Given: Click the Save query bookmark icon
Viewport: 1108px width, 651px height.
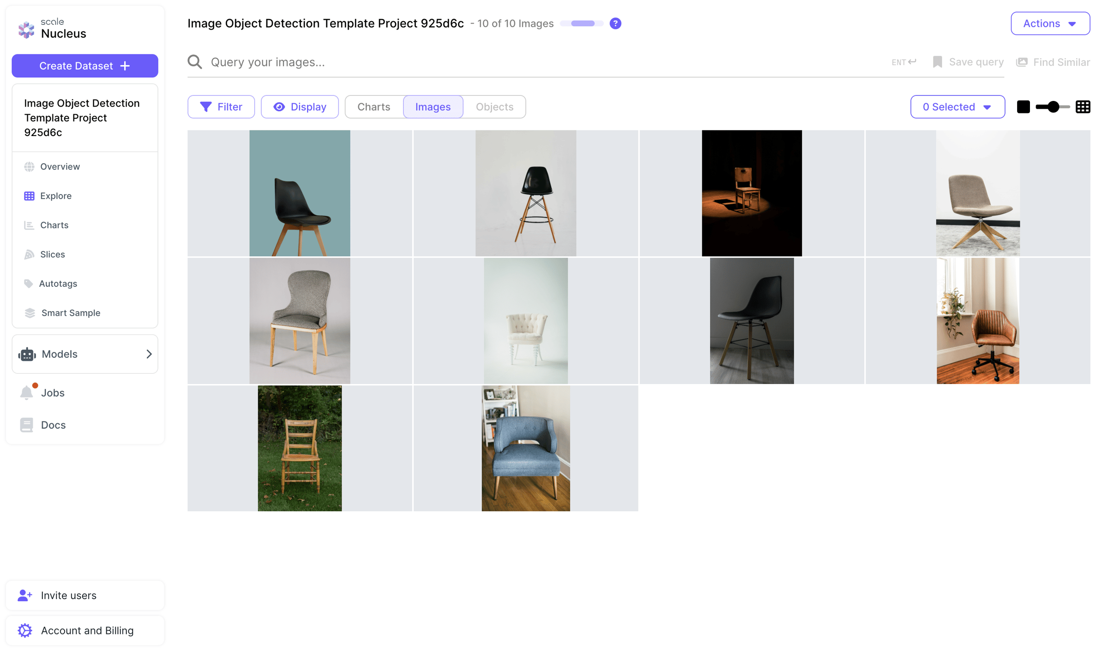Looking at the screenshot, I should click(x=937, y=62).
